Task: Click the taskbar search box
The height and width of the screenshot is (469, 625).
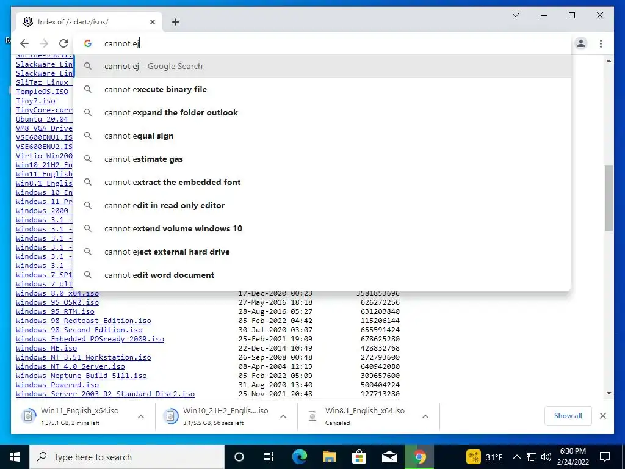Action: 127,457
